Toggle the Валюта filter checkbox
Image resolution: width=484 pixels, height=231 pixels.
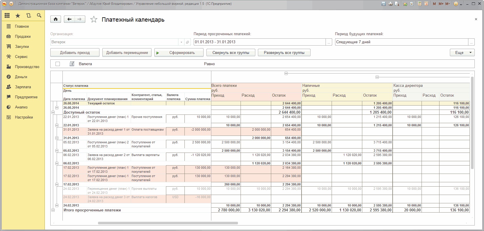[x=58, y=64]
